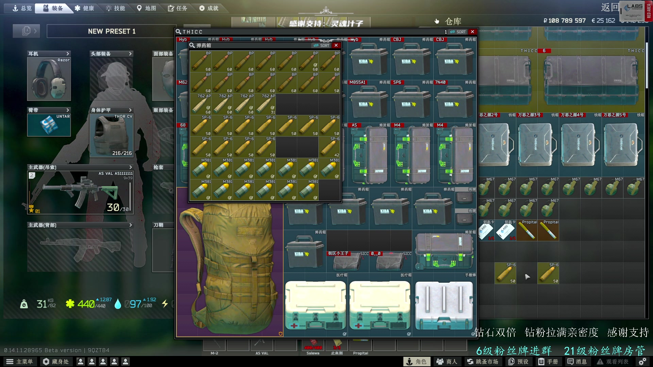Open the 技能 skills tab

click(116, 8)
